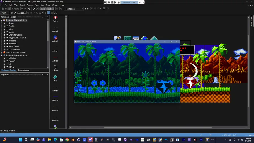Close the Properties panel

click(x=47, y=75)
